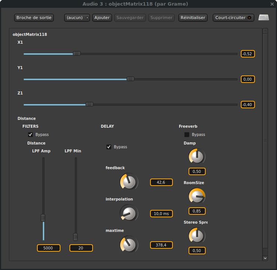This screenshot has width=277, height=270.
Task: Click the interpolation knob
Action: click(129, 213)
